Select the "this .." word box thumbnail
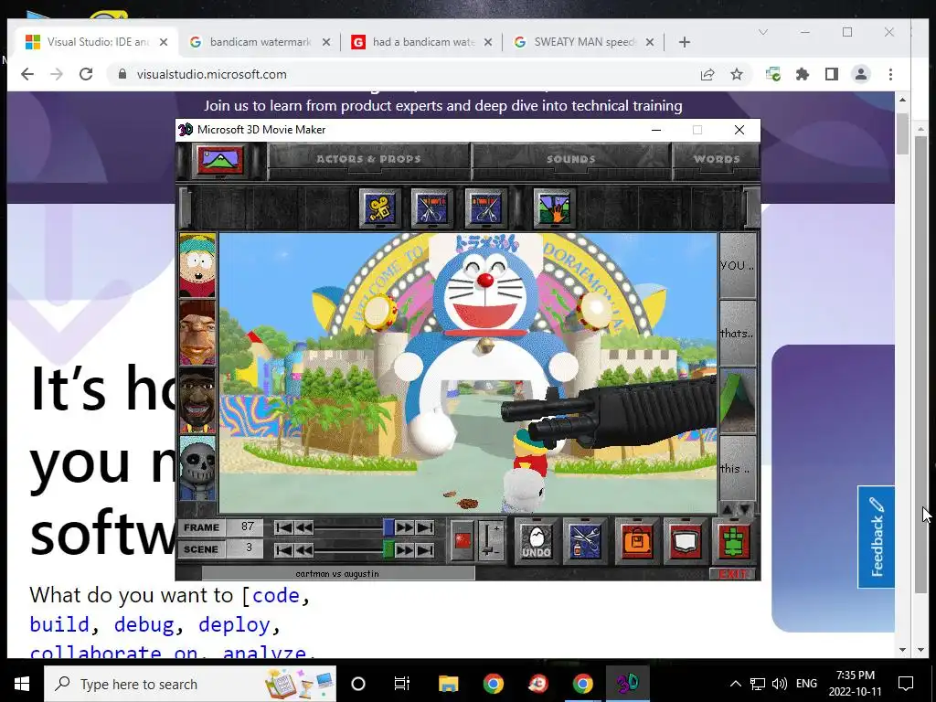The width and height of the screenshot is (936, 702). 738,468
